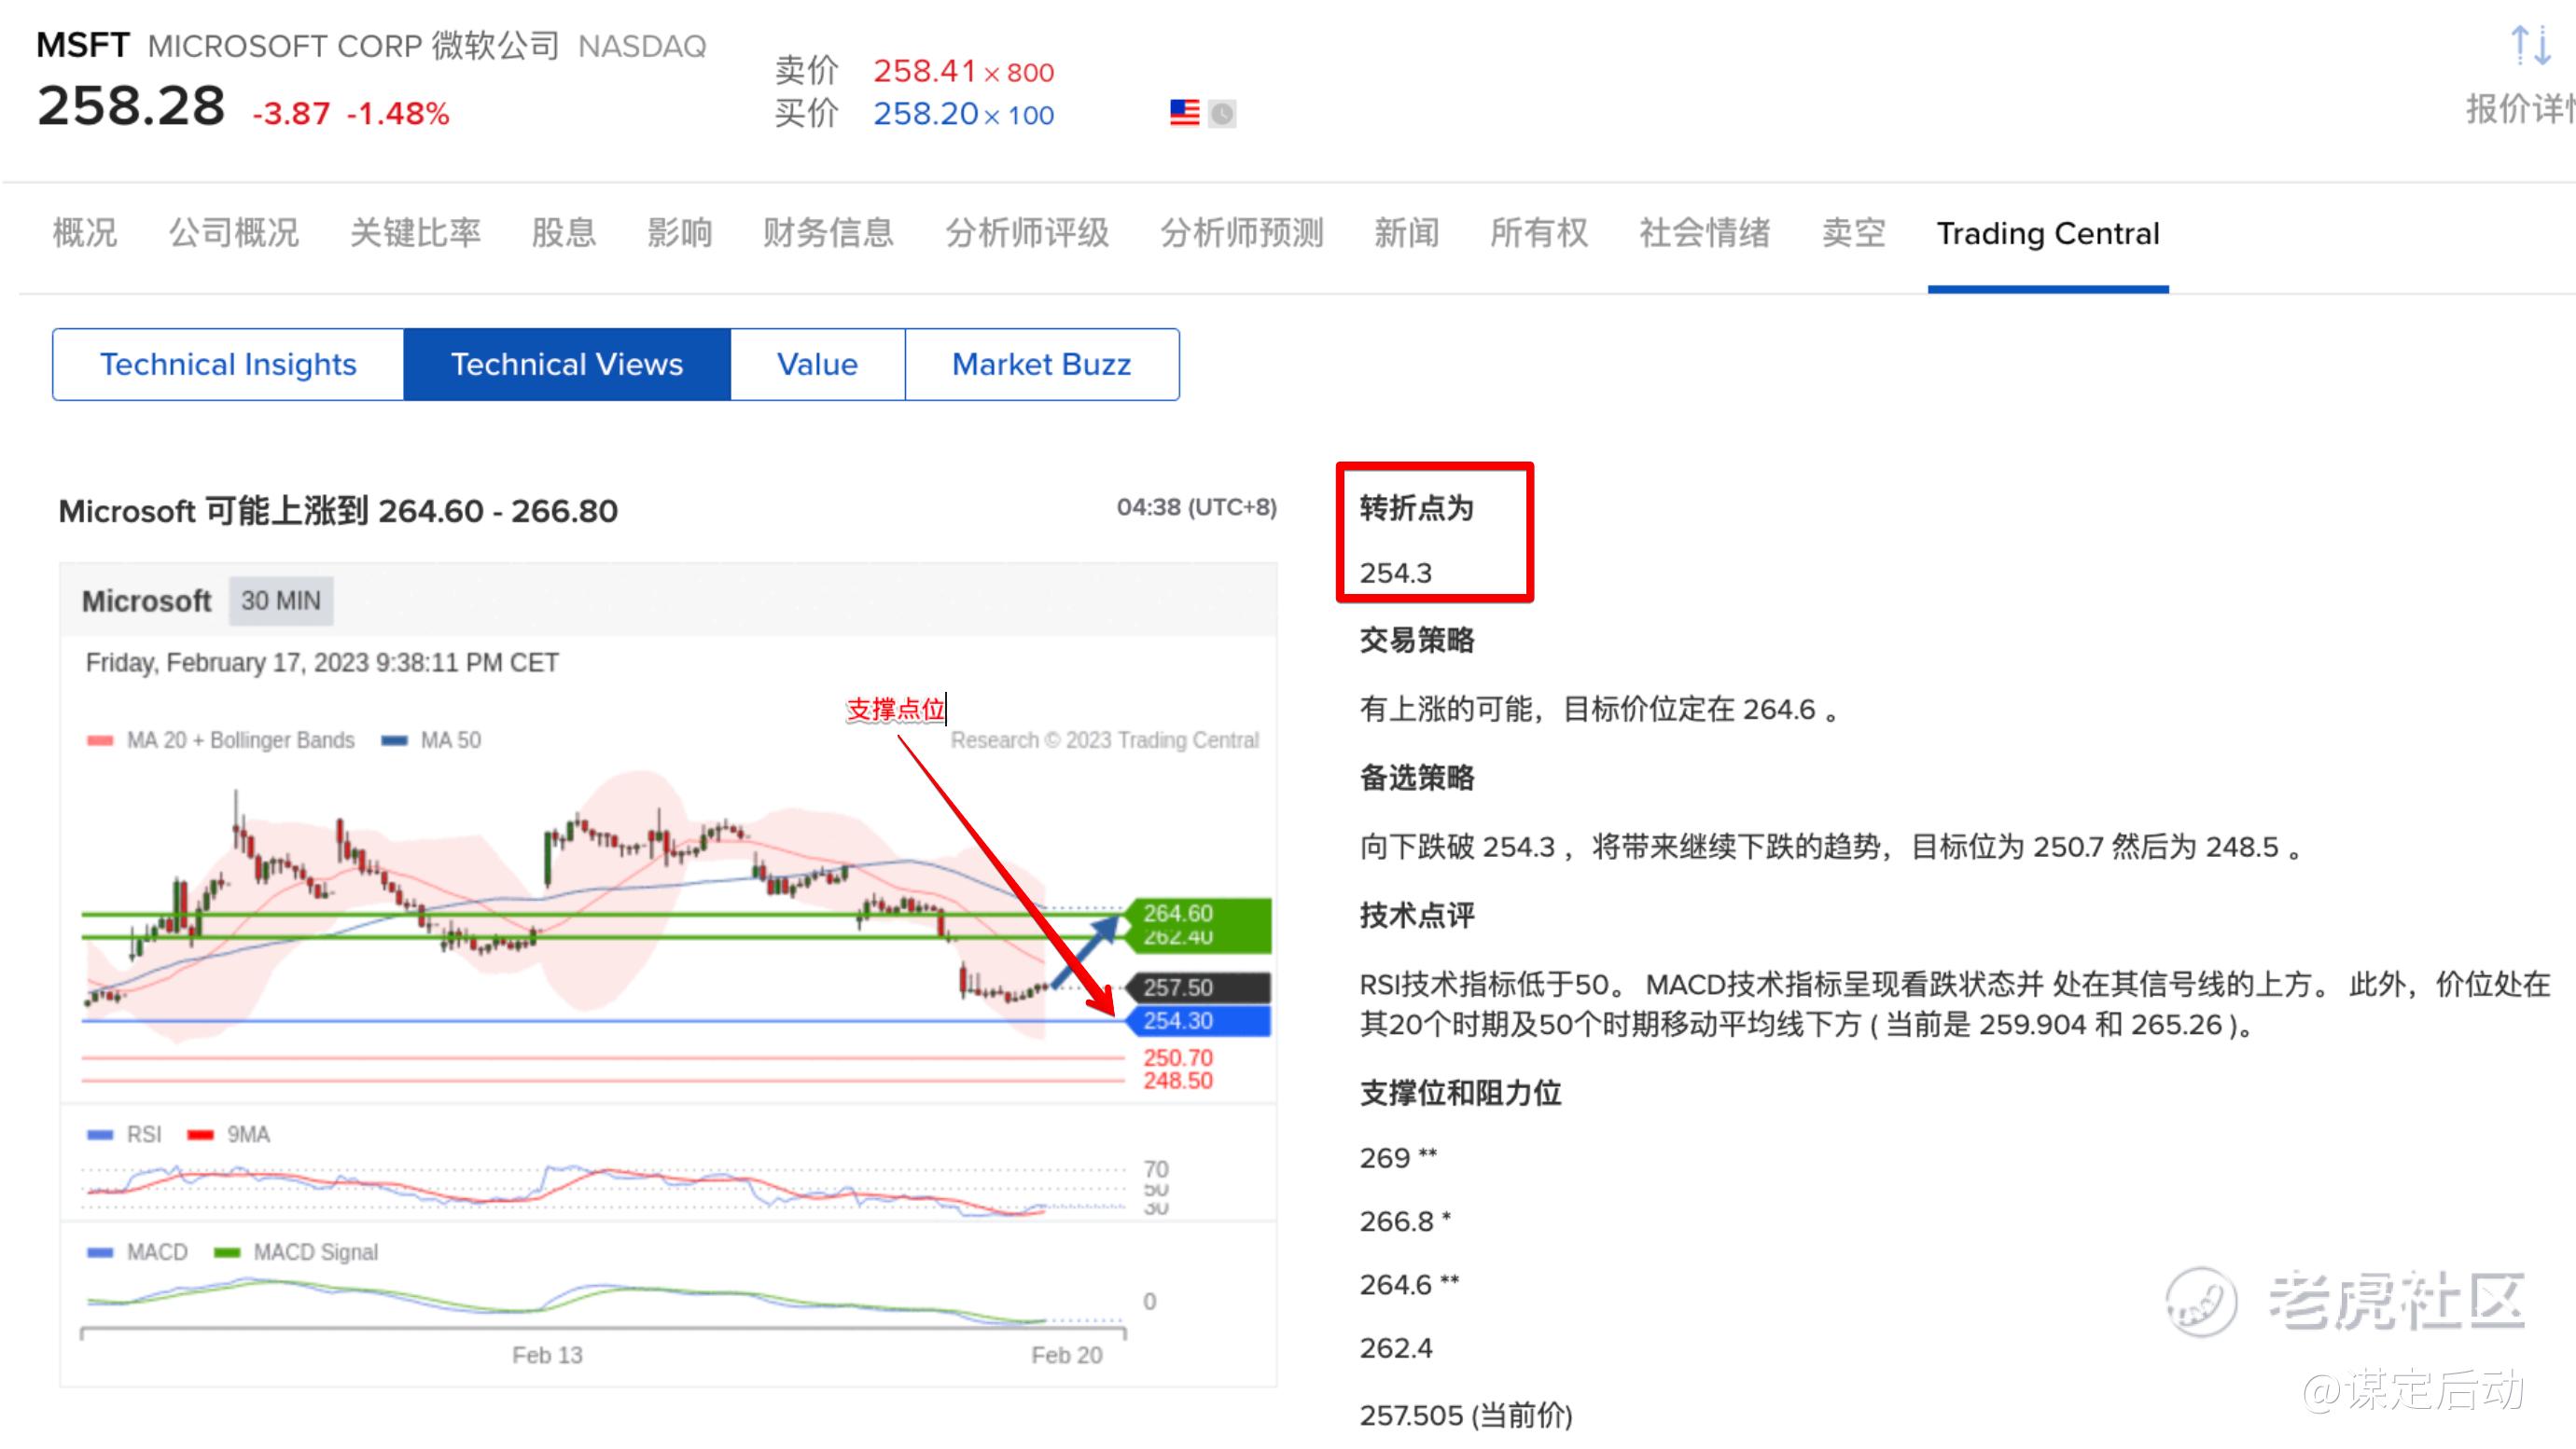Open the Market Buzz section
This screenshot has height=1449, width=2576.
1042,365
